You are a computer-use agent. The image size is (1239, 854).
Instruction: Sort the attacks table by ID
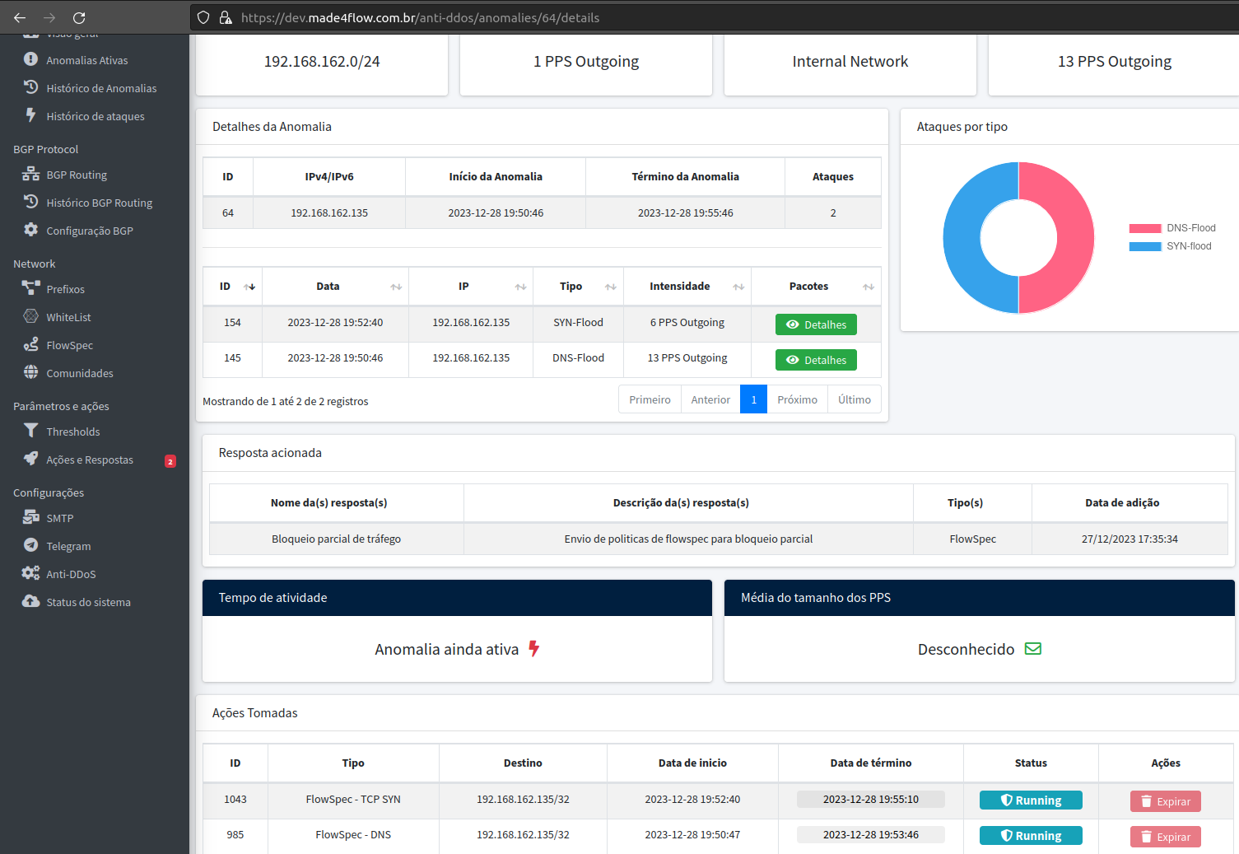pyautogui.click(x=232, y=287)
